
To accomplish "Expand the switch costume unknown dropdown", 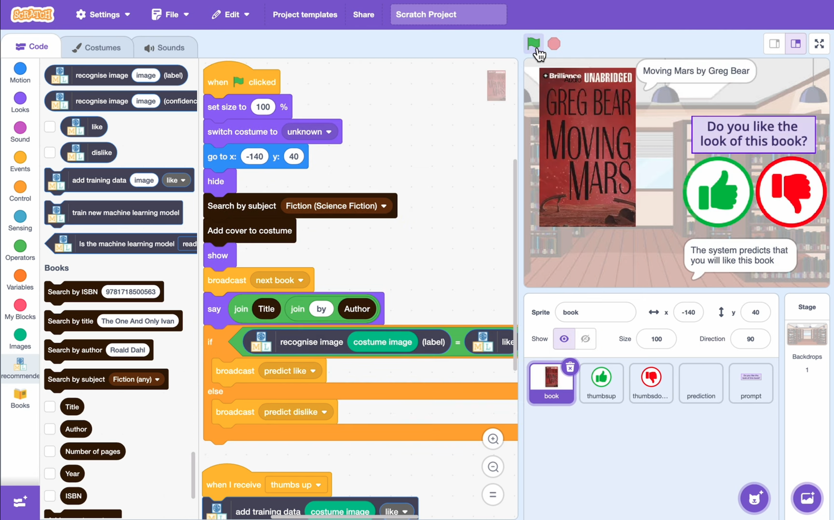I will coord(309,132).
